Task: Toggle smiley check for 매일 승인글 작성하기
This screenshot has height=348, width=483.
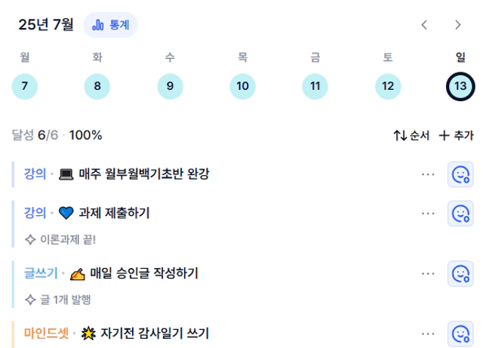Action: coord(460,273)
